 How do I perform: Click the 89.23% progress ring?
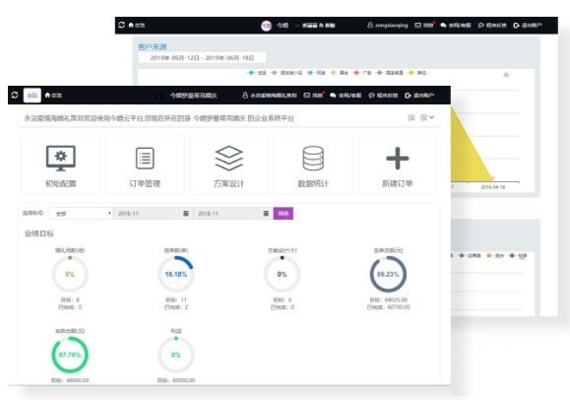coord(388,274)
